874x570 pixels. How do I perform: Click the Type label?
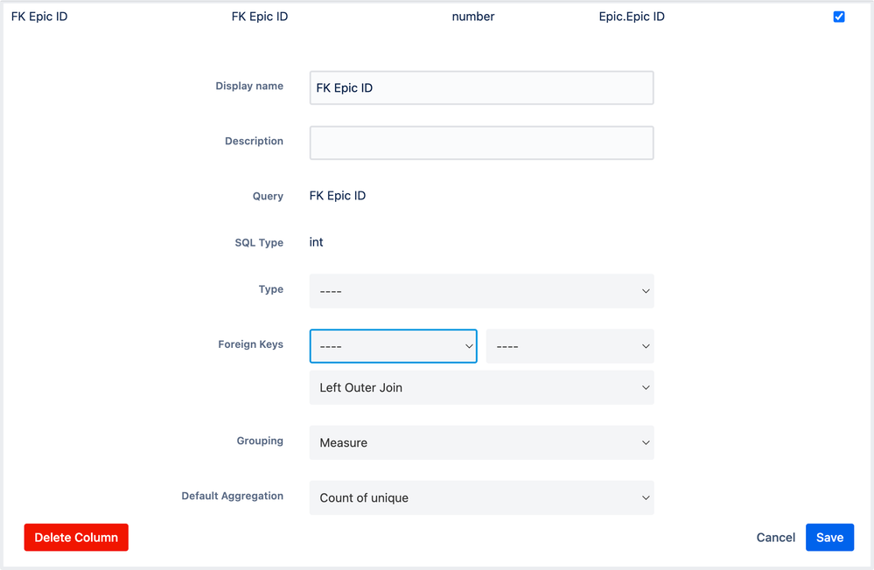pyautogui.click(x=271, y=289)
